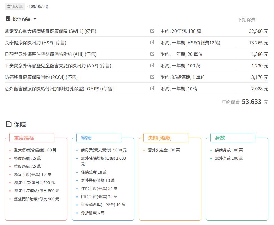Open external link icon for 長泰健康保險附約 (HSF)
Screen dimensions: 274x225
point(152,43)
